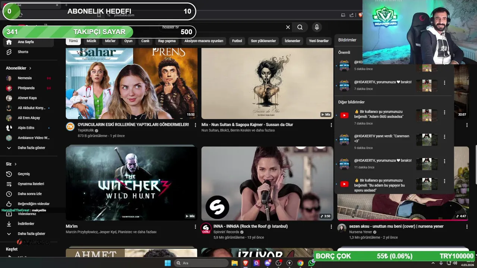Expand the Abonelikler section header
477x268 pixels.
point(19,68)
